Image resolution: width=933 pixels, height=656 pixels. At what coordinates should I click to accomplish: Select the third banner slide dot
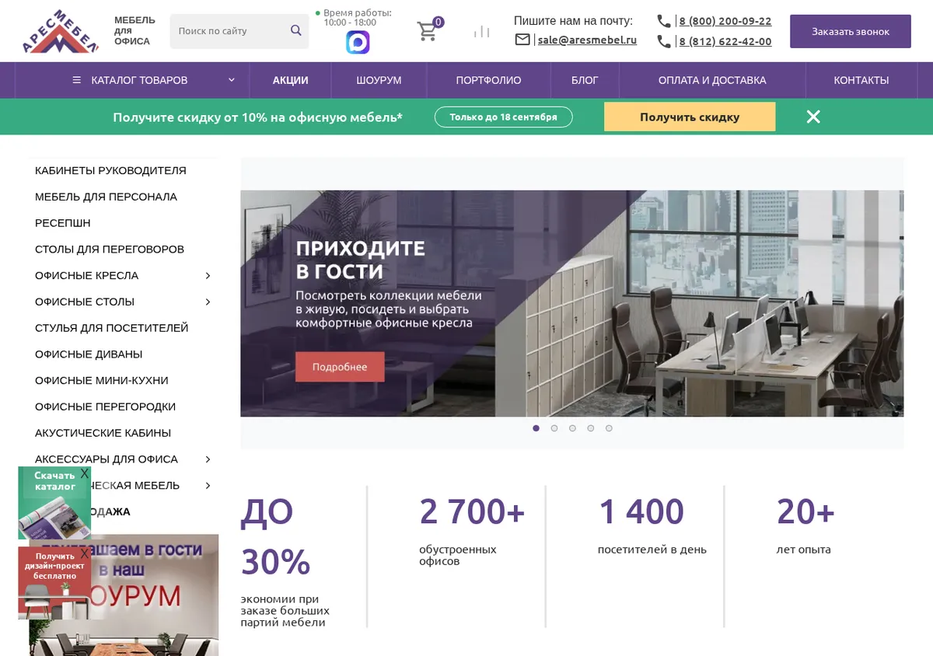[x=572, y=428]
